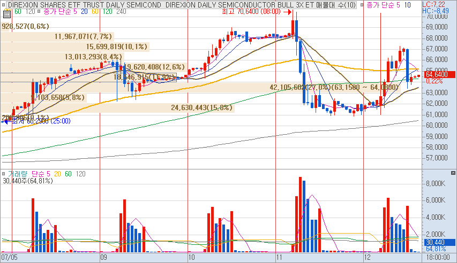
Task: Click the 07/05 date label
Action: 9,257
